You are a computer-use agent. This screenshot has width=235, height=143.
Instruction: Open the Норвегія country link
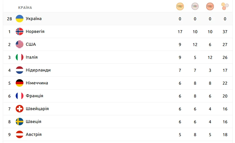[x=35, y=32]
